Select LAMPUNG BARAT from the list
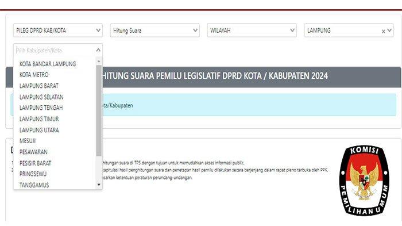The height and width of the screenshot is (226, 402). (39, 86)
